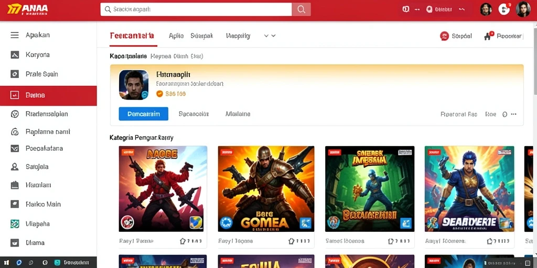
Task: Click the red chat bubble icon near Sarpaal
Action: click(444, 36)
